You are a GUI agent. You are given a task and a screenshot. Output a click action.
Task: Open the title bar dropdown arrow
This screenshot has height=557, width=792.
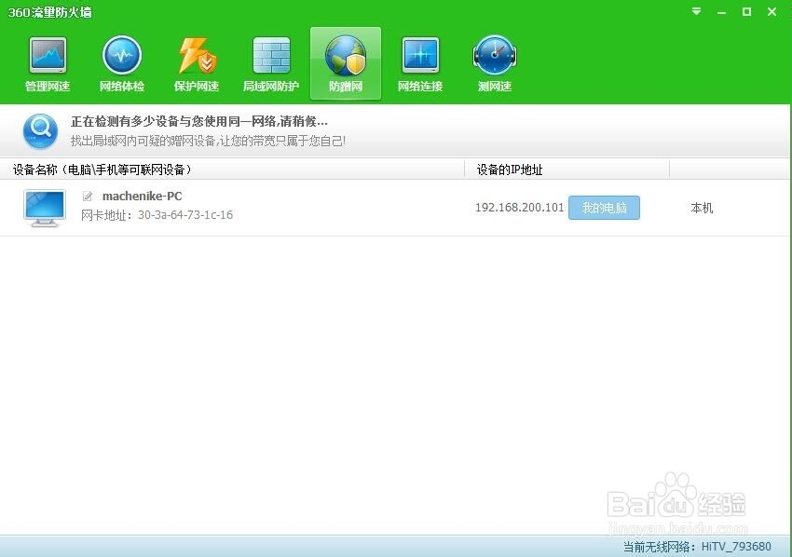(695, 12)
